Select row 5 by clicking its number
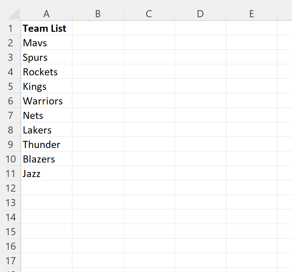Viewport: 292px width, 272px height. 11,86
